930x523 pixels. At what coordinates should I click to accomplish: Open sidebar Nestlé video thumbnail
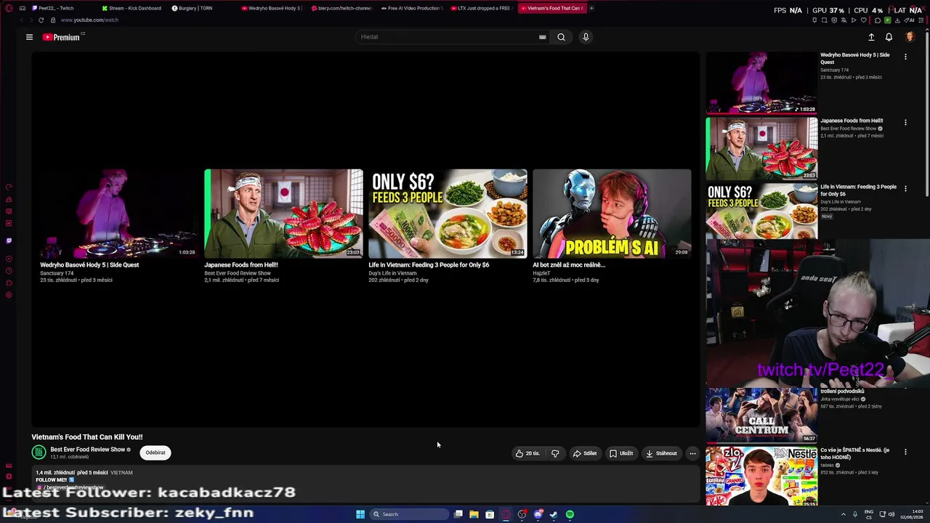(x=761, y=476)
